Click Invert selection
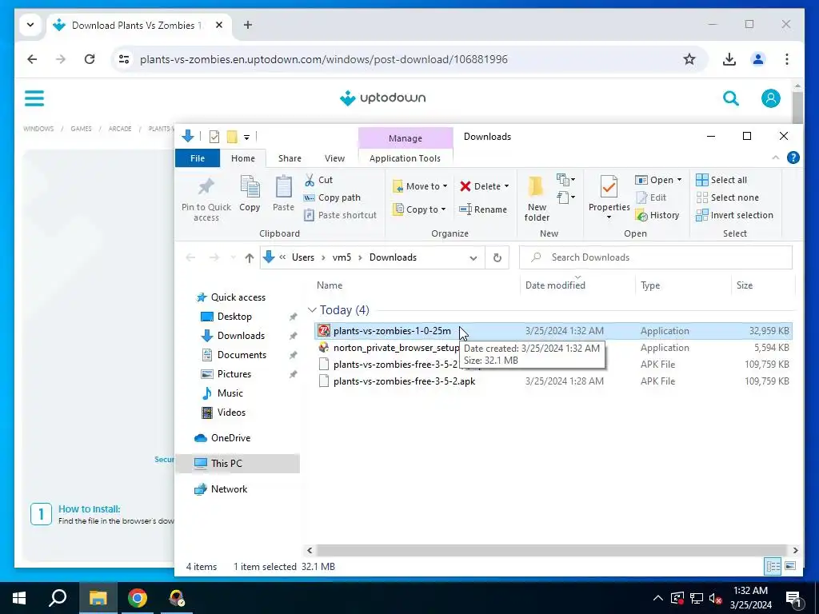Image resolution: width=819 pixels, height=614 pixels. point(734,215)
